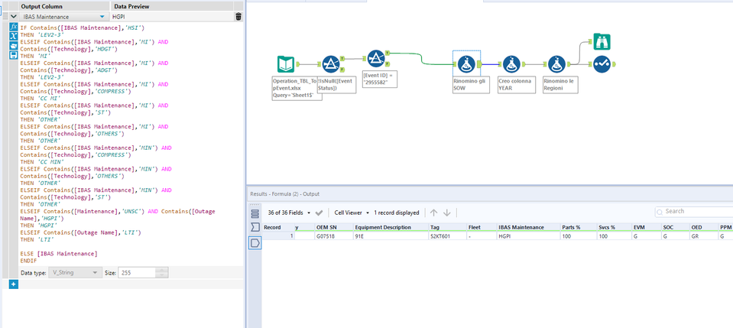Click the save expression disk icon
The height and width of the screenshot is (328, 733).
(14, 54)
